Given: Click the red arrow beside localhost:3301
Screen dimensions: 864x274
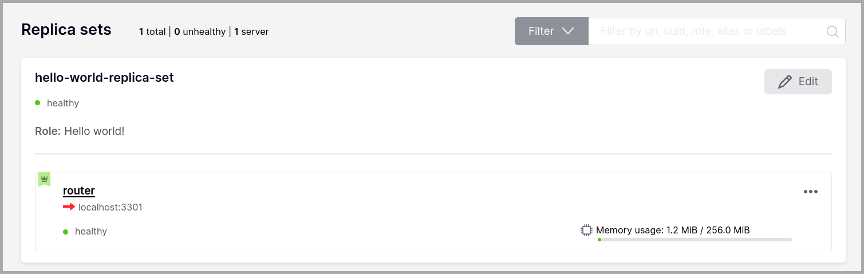Looking at the screenshot, I should [69, 207].
